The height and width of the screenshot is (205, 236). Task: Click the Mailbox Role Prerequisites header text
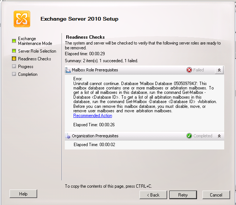pyautogui.click(x=95, y=70)
